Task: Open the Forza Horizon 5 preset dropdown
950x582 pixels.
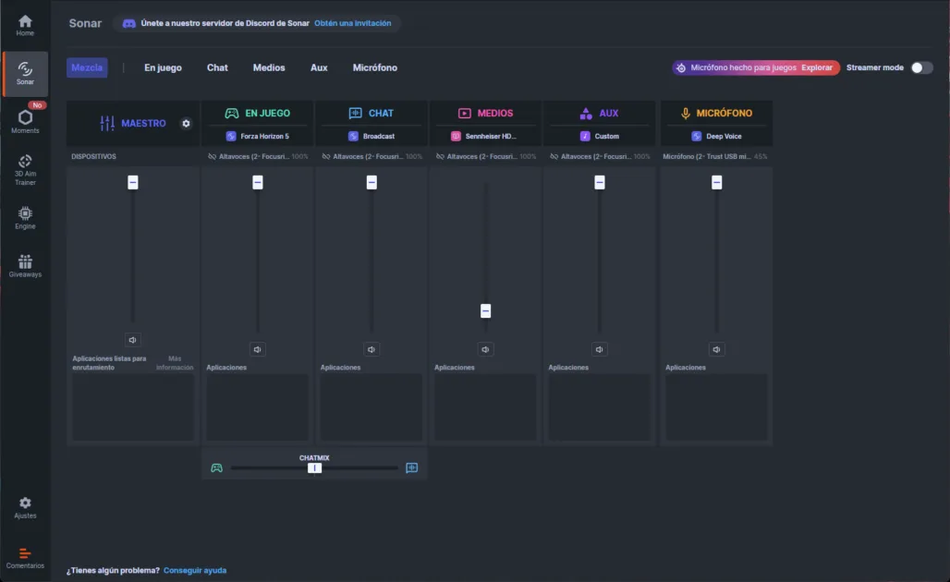Action: [257, 136]
